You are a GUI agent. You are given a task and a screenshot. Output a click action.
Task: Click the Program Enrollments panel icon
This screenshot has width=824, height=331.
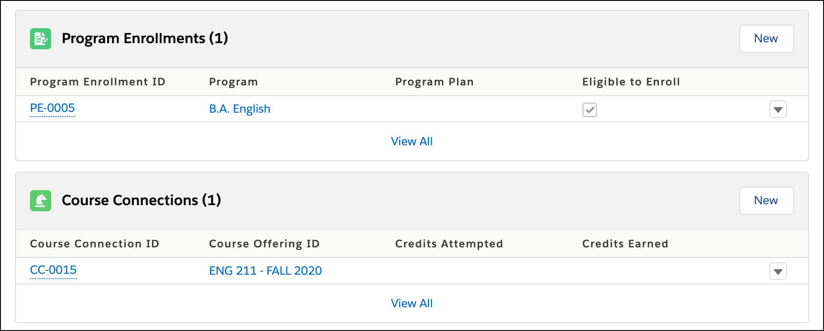coord(40,38)
